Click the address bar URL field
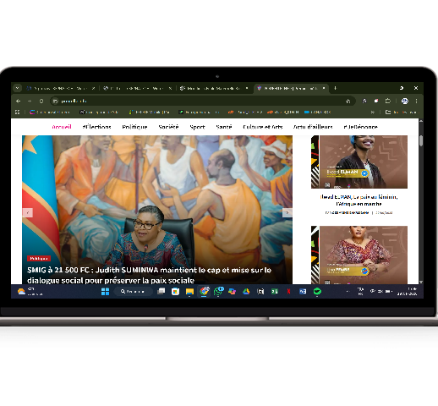438x406 pixels. [x=197, y=101]
